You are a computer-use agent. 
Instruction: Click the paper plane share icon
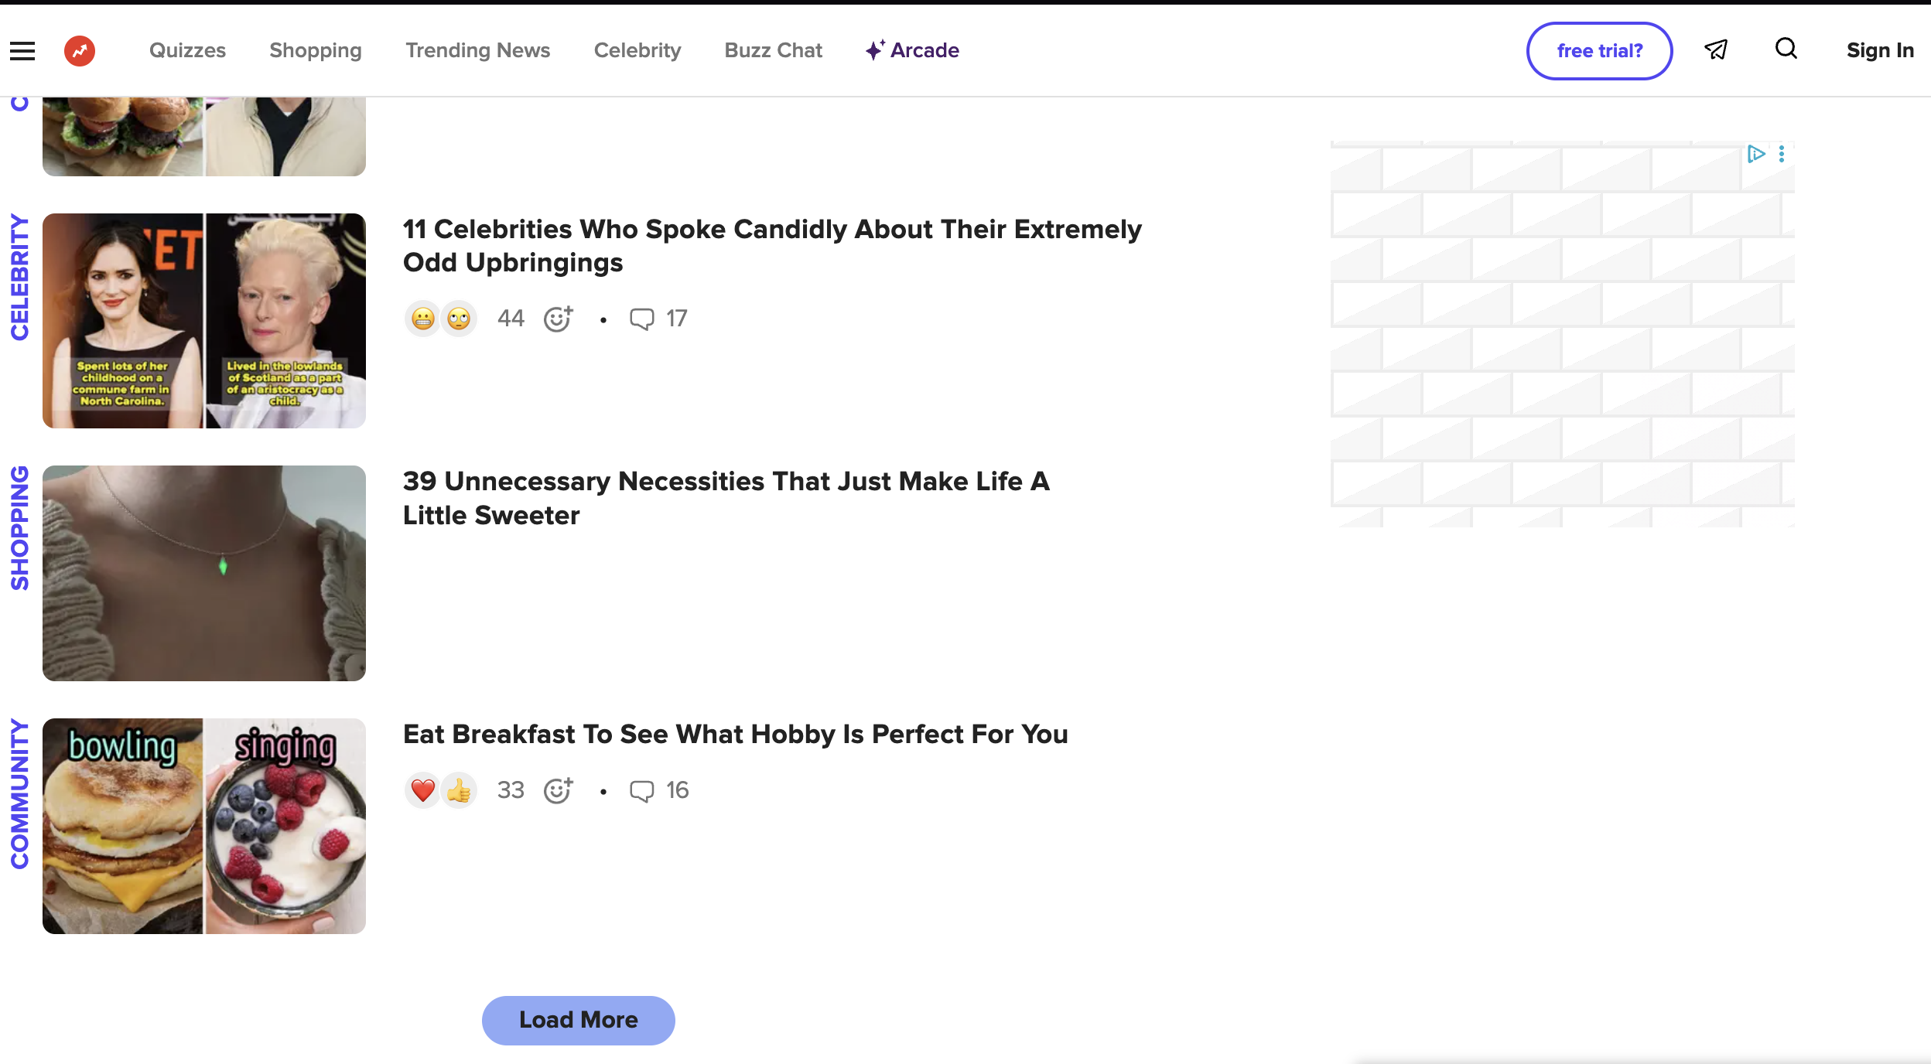(1716, 50)
